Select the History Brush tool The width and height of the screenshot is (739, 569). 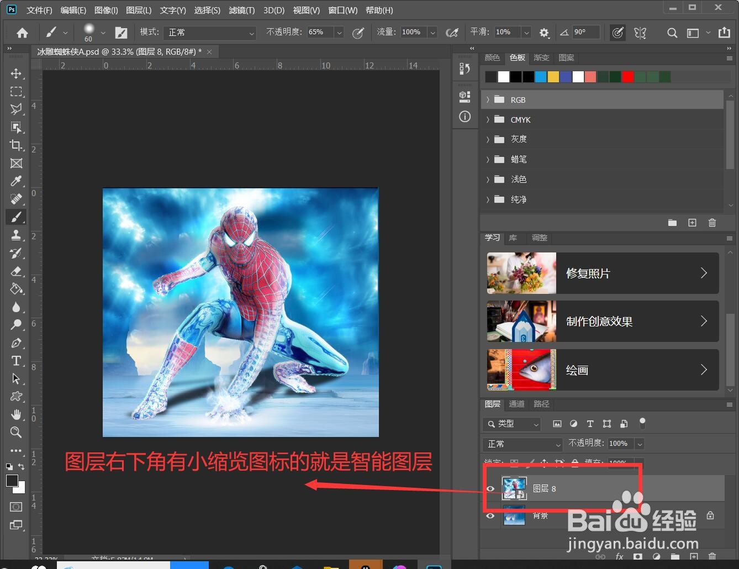click(x=16, y=253)
